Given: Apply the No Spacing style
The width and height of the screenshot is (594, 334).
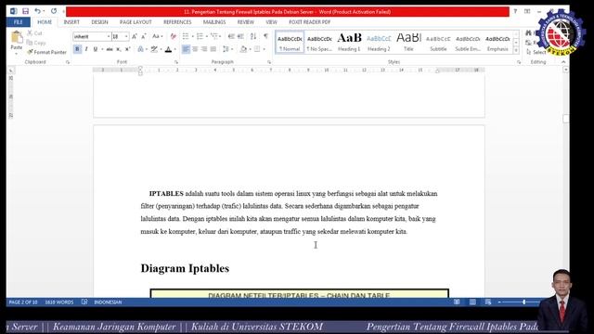Looking at the screenshot, I should (319, 43).
